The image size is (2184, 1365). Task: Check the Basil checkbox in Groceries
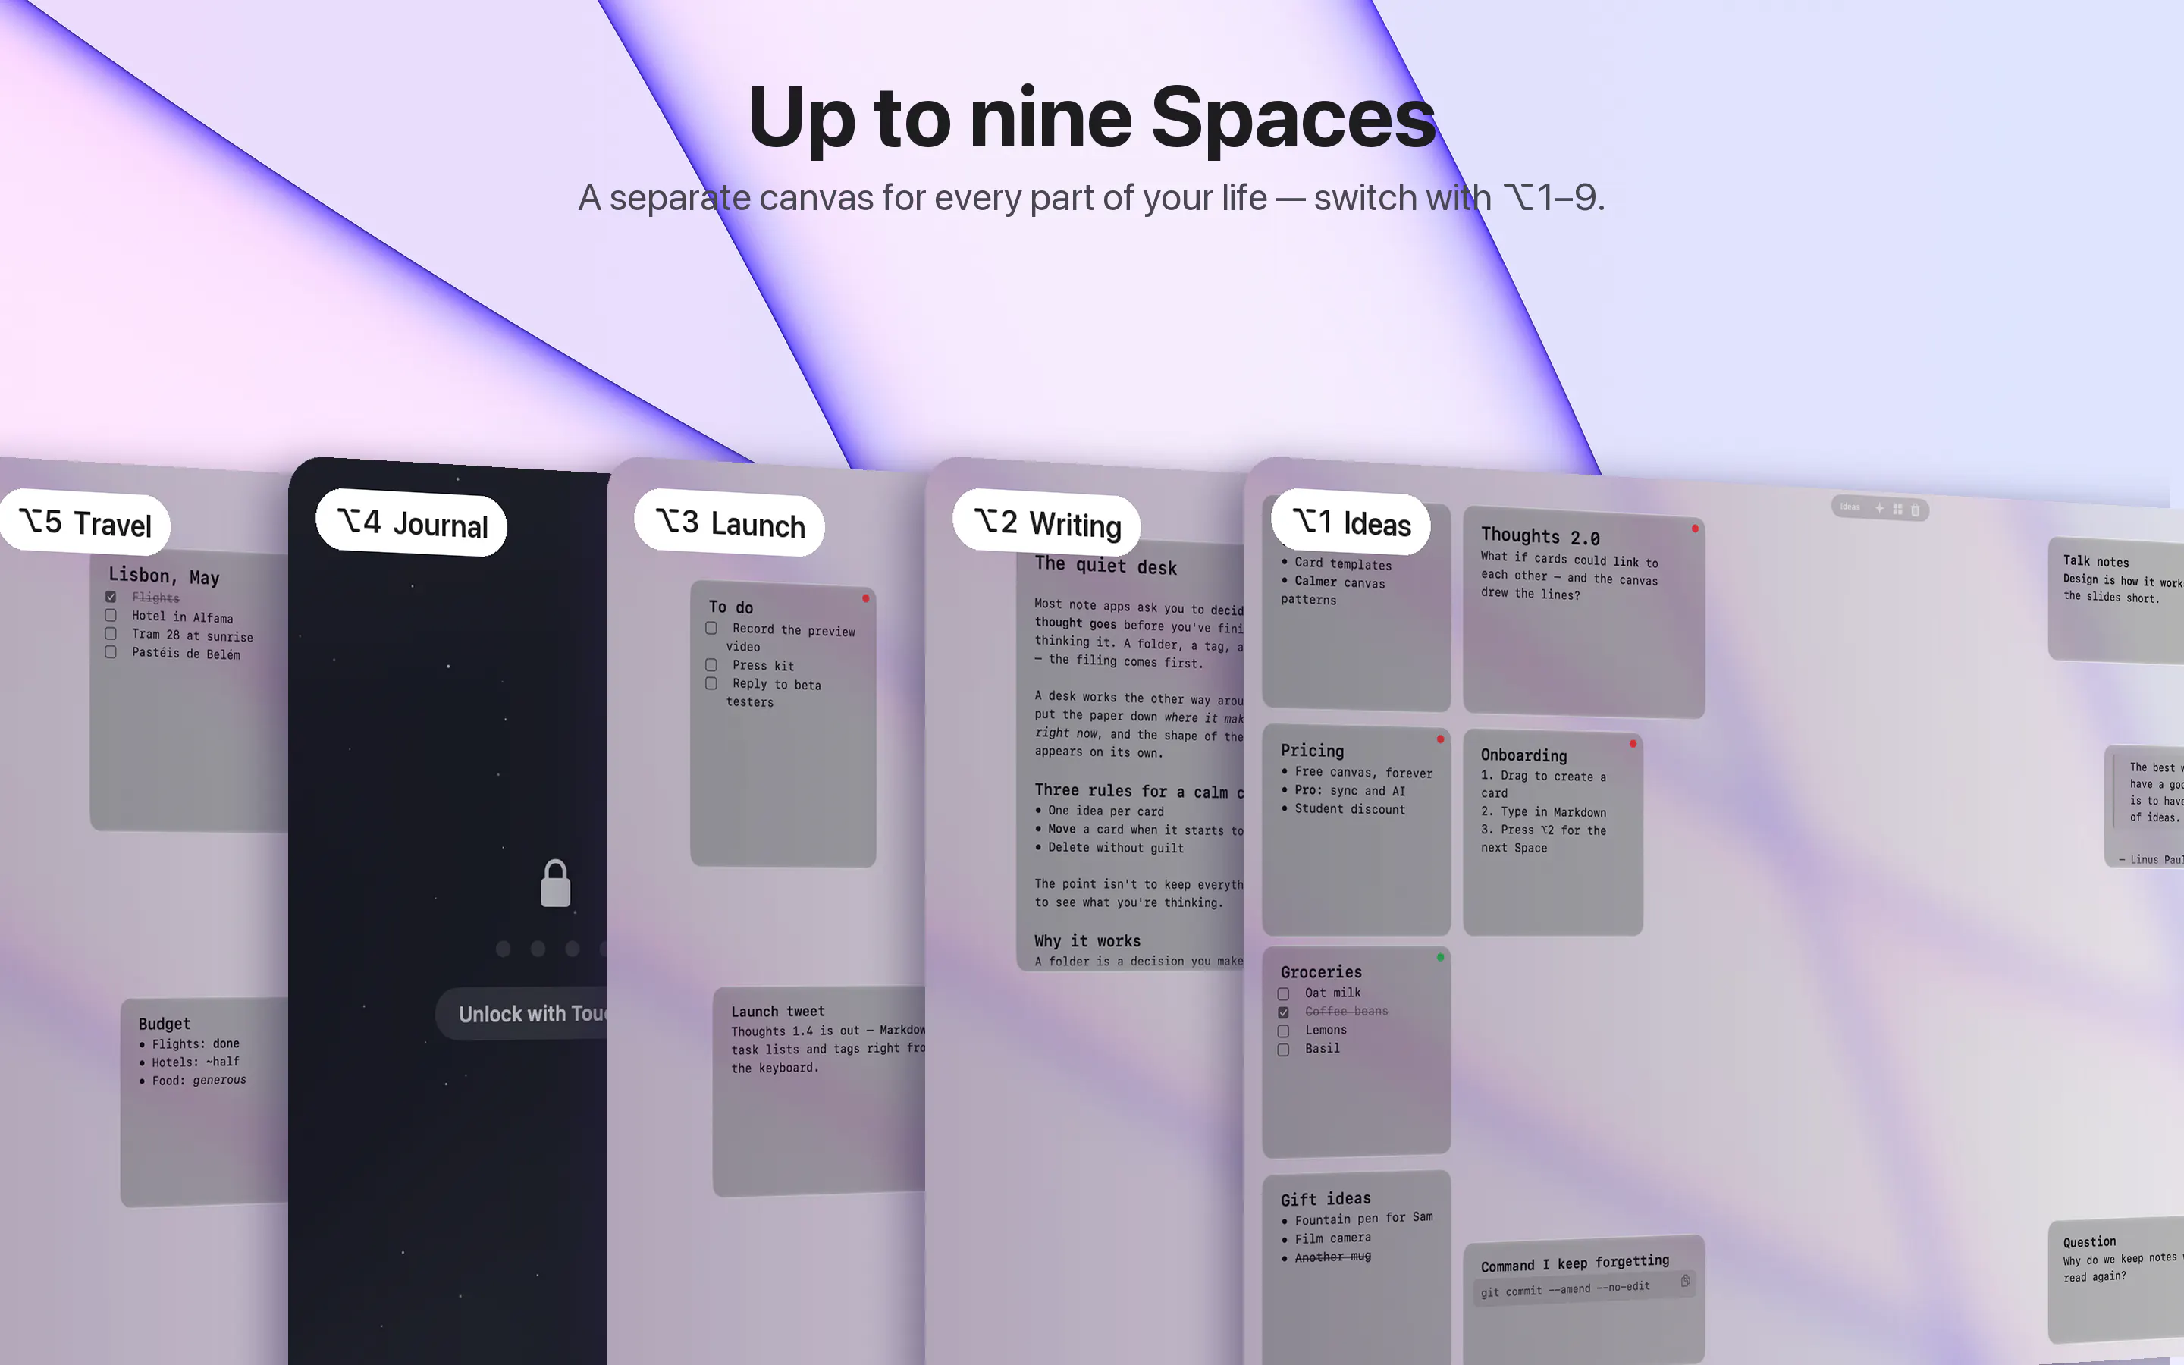pyautogui.click(x=1283, y=1050)
